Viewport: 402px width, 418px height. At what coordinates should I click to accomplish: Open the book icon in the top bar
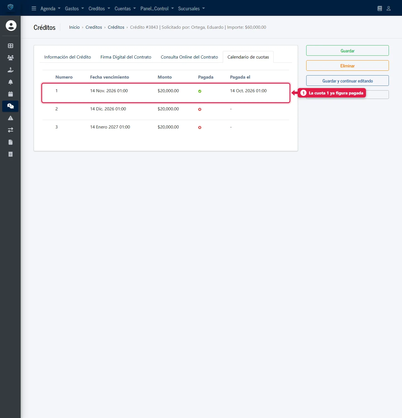tap(380, 8)
